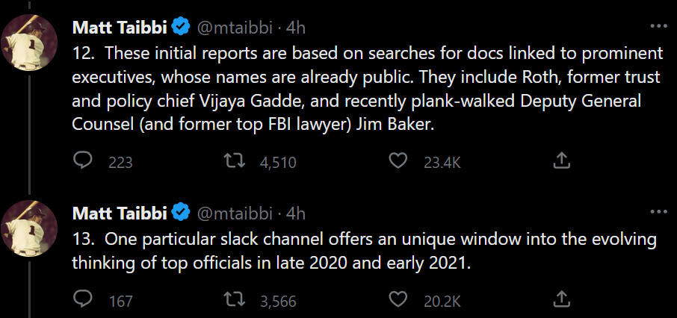The image size is (677, 318).
Task: Share tweet 13 about slack channel
Action: click(562, 300)
